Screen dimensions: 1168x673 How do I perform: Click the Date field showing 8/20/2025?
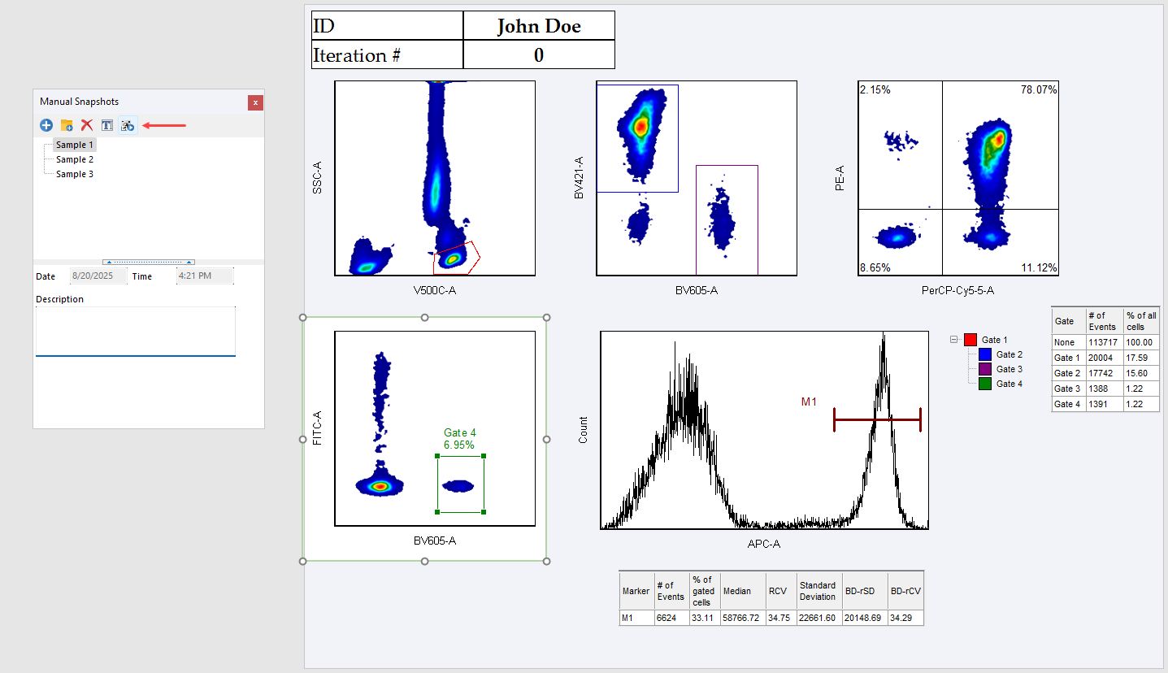tap(98, 276)
